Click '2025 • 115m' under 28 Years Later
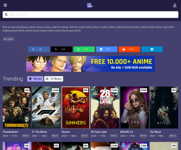The image size is (181, 150). click(x=98, y=136)
